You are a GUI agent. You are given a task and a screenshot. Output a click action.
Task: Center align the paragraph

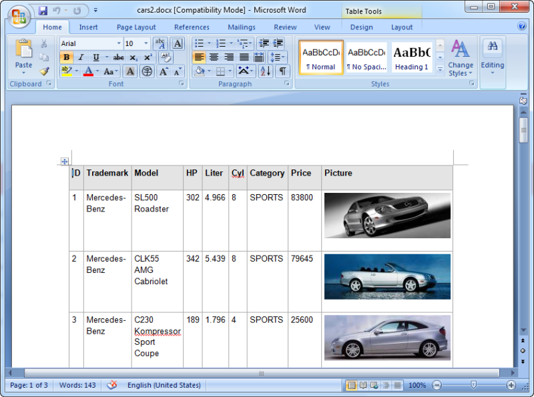[x=214, y=57]
